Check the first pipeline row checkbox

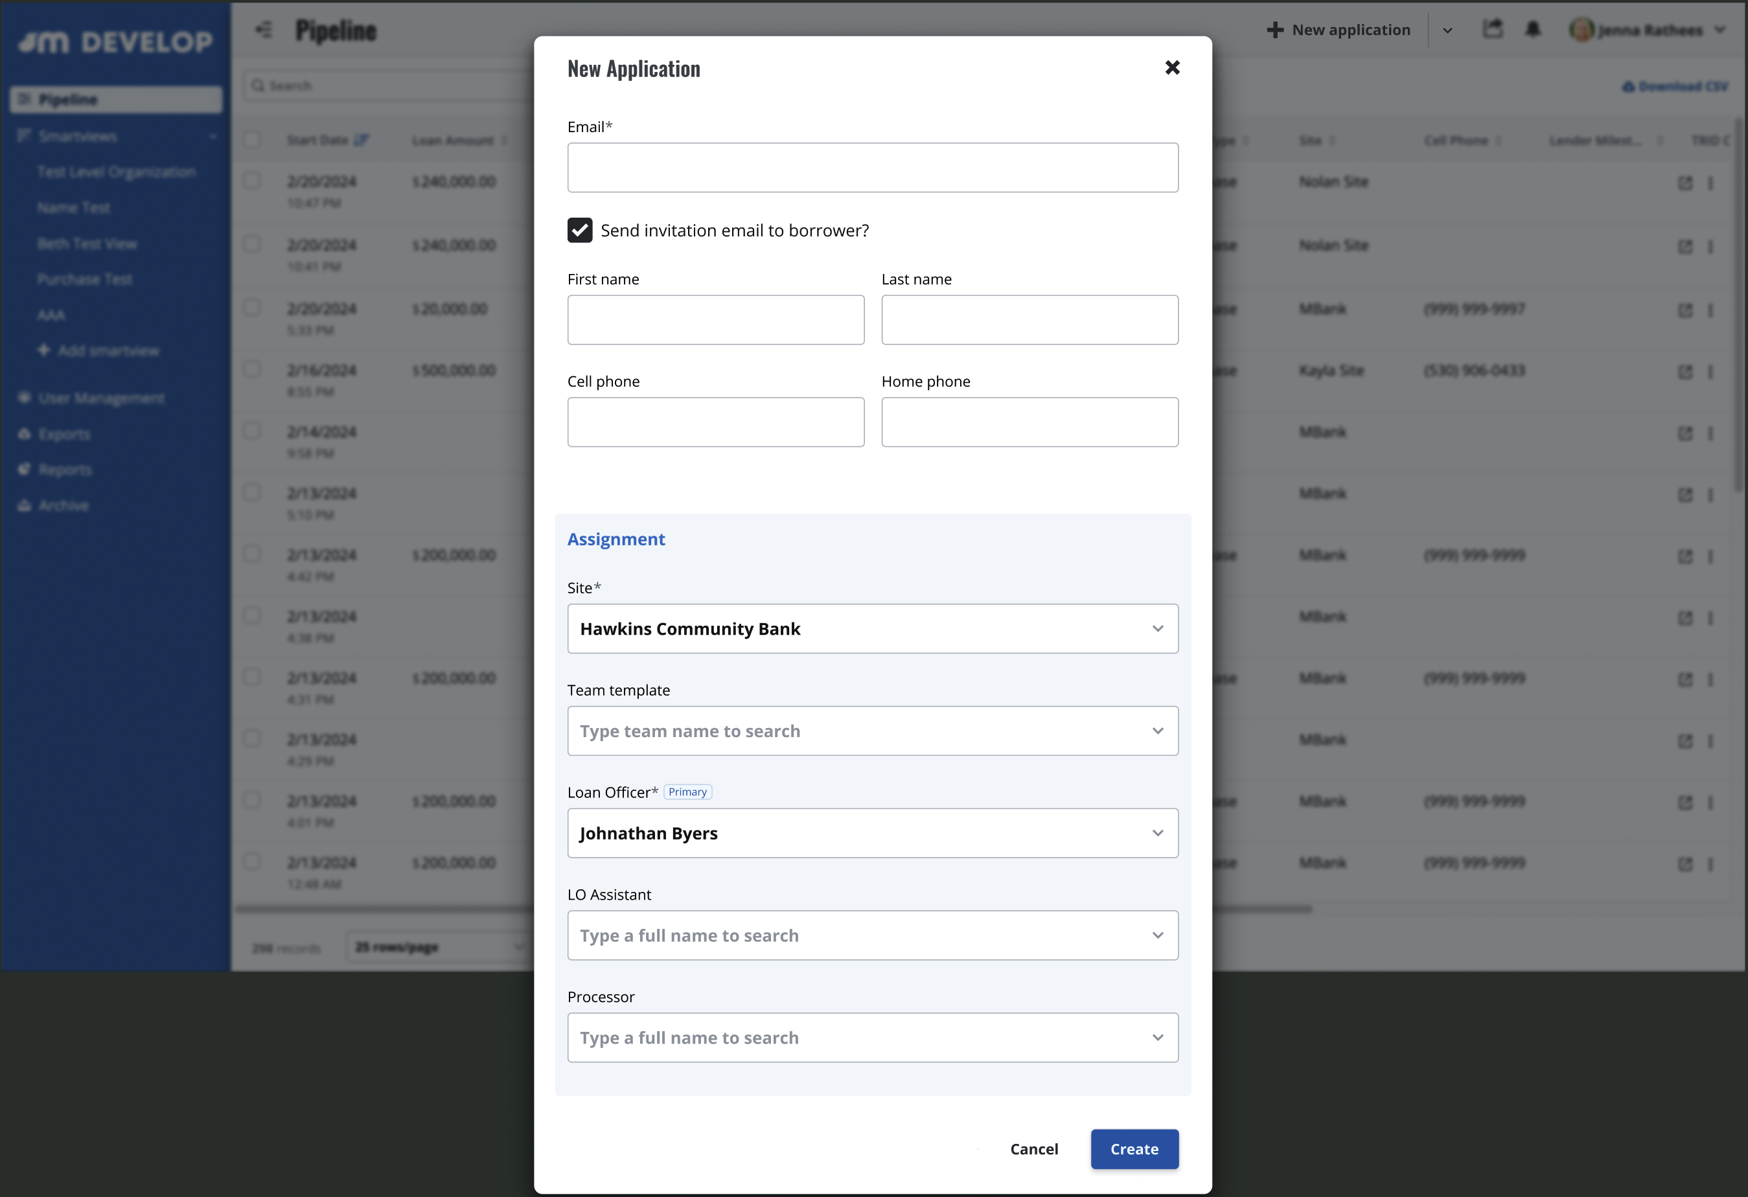(252, 181)
